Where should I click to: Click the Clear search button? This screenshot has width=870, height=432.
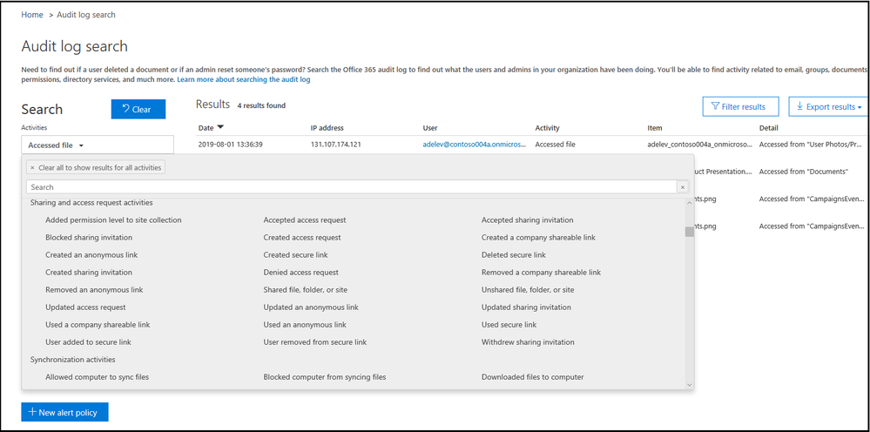coord(138,109)
